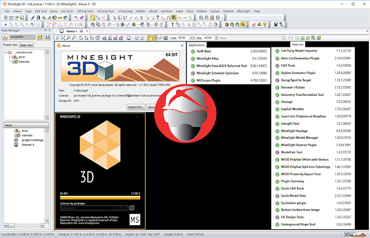Screen dimensions: 370x238
Task: Select the Viewer 1 - 3D tab
Action: 75,31
